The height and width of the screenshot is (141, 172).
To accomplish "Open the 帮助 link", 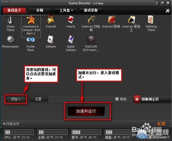I will pos(123,99).
